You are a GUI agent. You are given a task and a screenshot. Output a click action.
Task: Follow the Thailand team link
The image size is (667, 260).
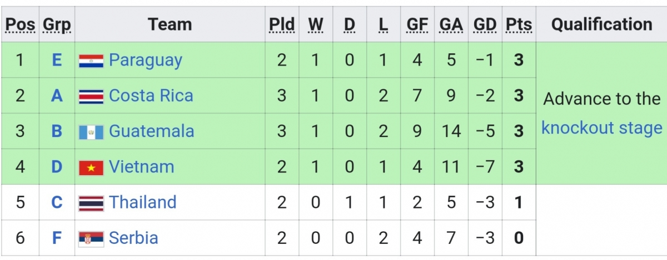(x=143, y=202)
